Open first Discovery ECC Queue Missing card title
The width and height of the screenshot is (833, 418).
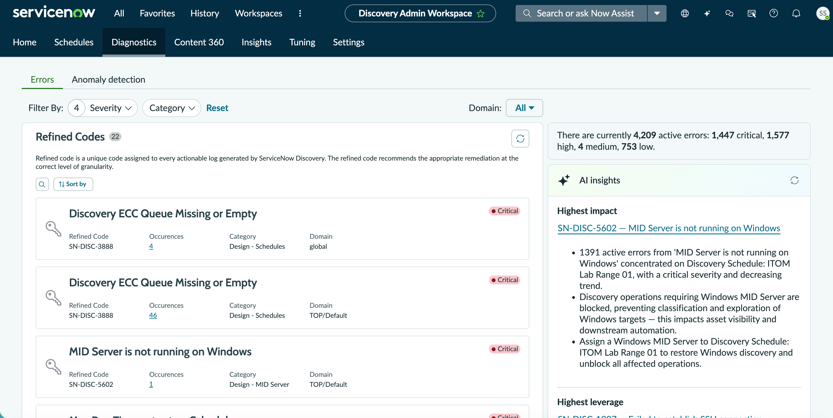point(163,214)
